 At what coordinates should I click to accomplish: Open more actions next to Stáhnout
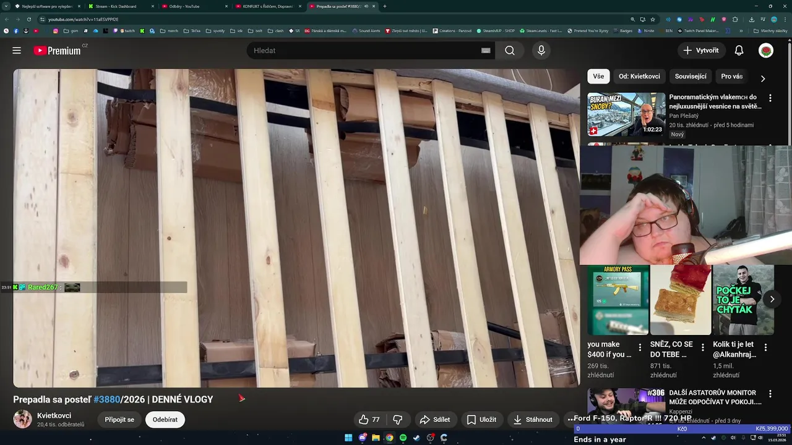570,420
